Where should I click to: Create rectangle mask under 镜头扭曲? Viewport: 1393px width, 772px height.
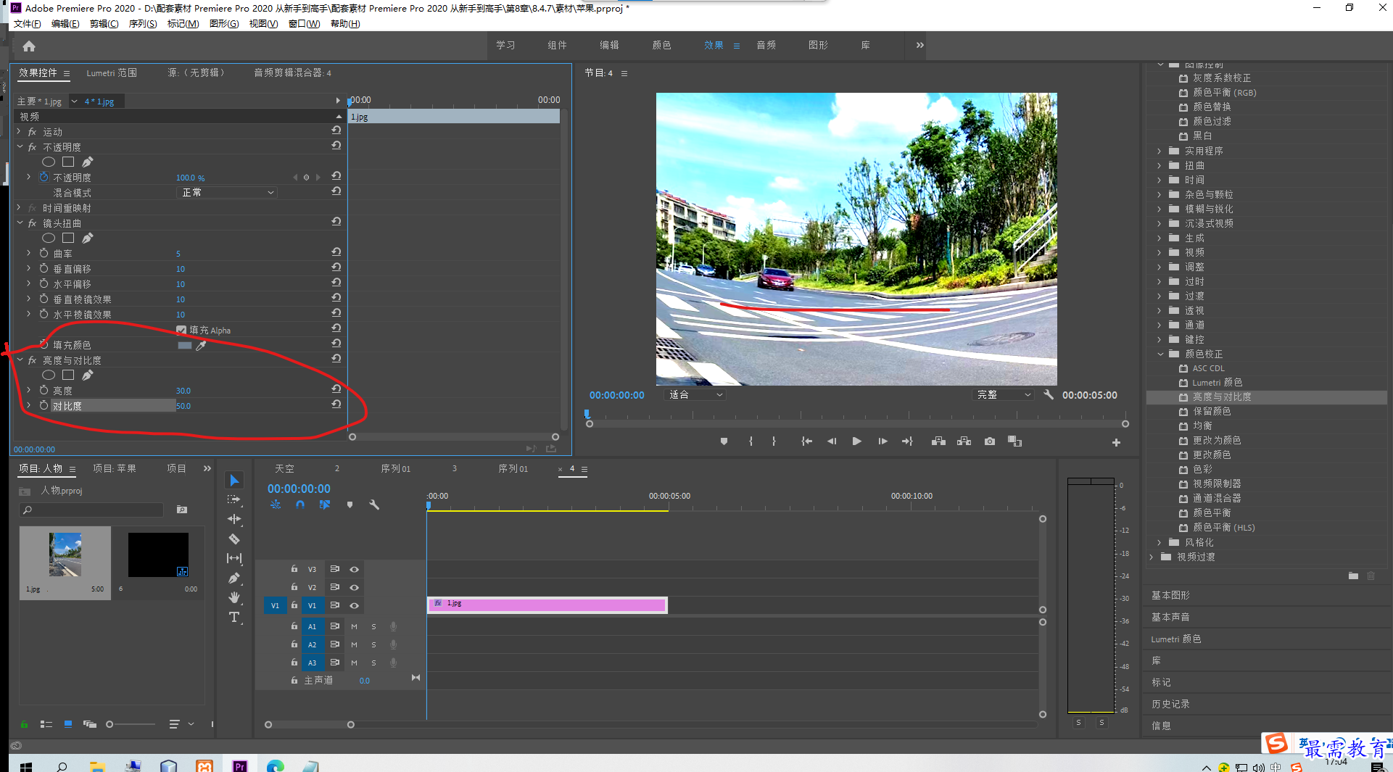68,238
